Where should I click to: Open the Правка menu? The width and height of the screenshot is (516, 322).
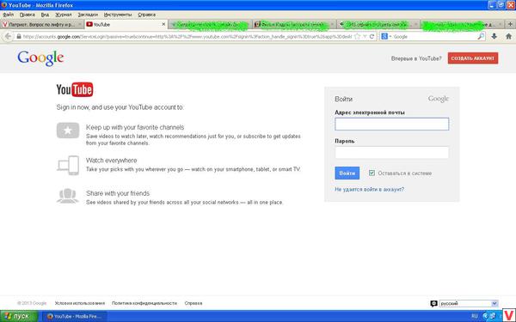tap(28, 15)
